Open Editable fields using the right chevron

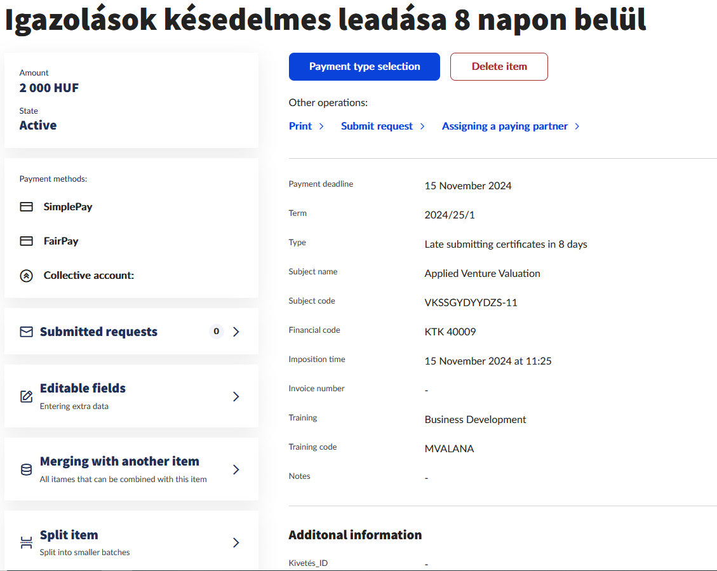click(236, 396)
